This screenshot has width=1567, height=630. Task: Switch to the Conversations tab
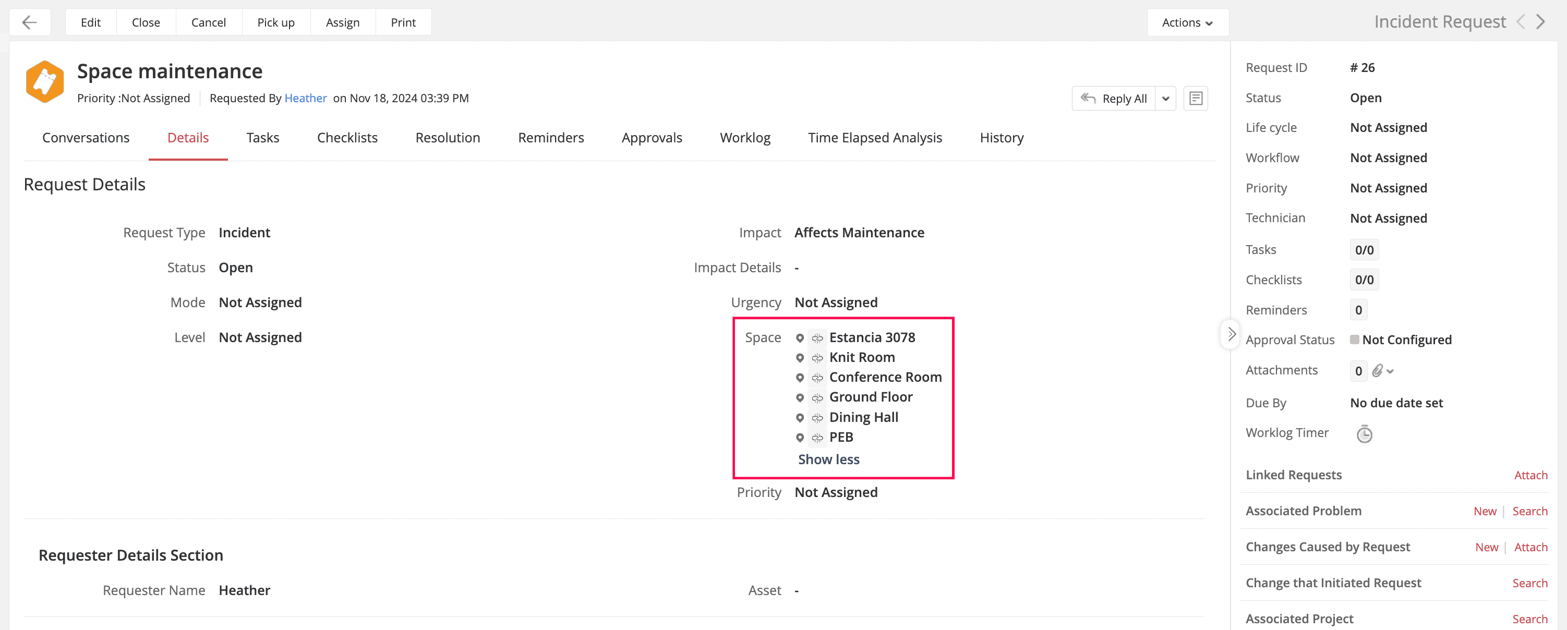(86, 138)
